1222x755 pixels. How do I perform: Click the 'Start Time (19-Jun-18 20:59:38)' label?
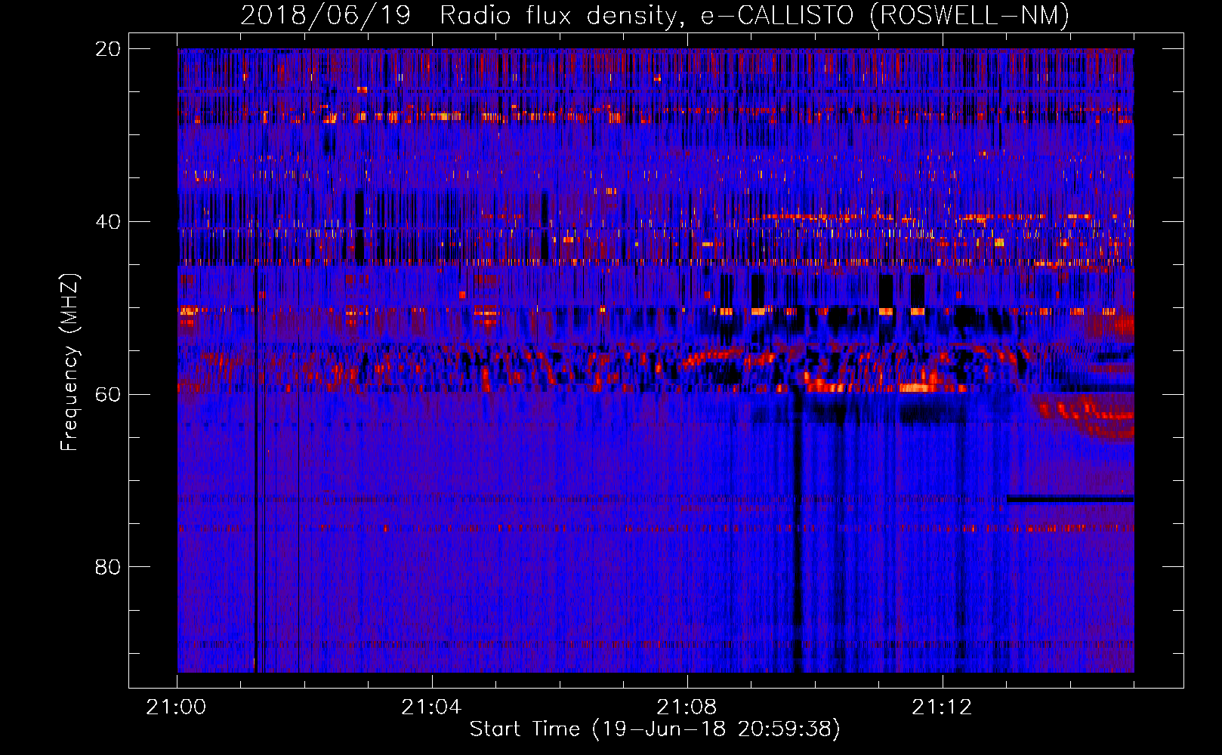point(655,729)
